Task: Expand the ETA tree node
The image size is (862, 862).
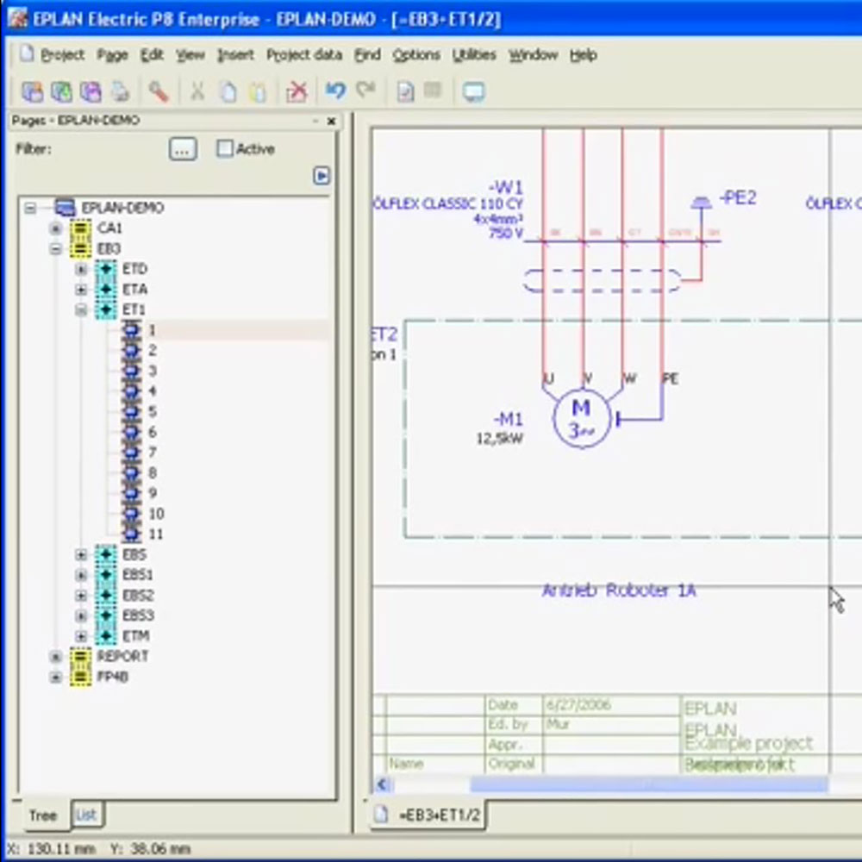Action: [81, 289]
